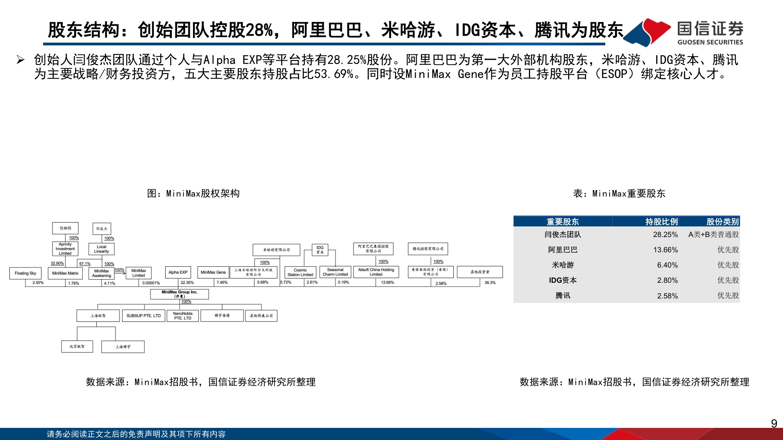Click the 22.35% value under Alpha EXP
This screenshot has height=440, width=783.
pyautogui.click(x=187, y=282)
